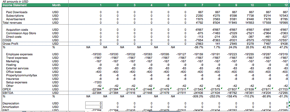The width and height of the screenshot is (290, 112).
Task: Click the outlined Amortization cell for month 1
Action: point(94,107)
